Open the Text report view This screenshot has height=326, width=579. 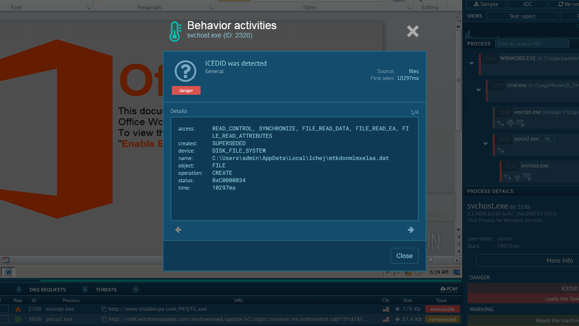pyautogui.click(x=522, y=16)
